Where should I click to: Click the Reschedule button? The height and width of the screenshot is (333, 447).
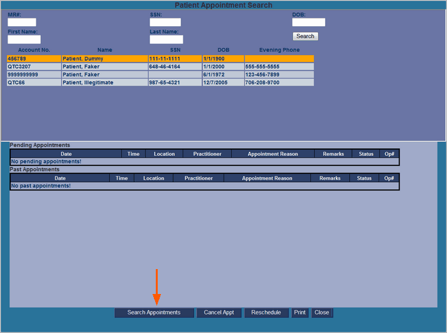tap(266, 313)
